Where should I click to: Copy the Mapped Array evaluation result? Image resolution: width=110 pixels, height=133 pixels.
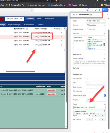104,111
